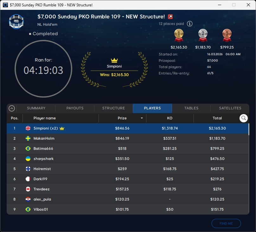The height and width of the screenshot is (232, 256).
Task: Click the info icon beside 12 places paid
Action: pos(189,24)
